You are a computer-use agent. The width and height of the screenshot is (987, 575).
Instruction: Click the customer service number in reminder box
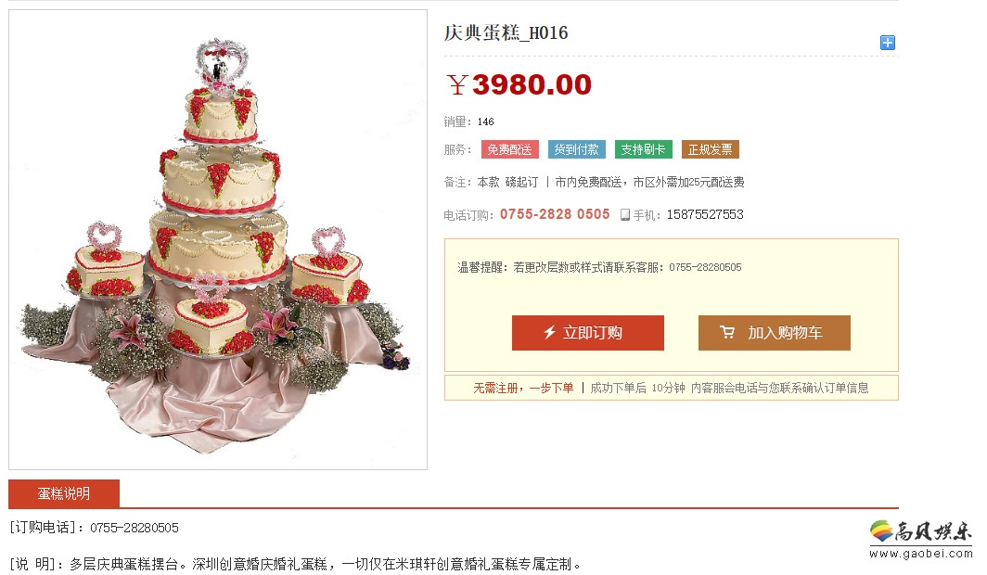click(x=705, y=267)
